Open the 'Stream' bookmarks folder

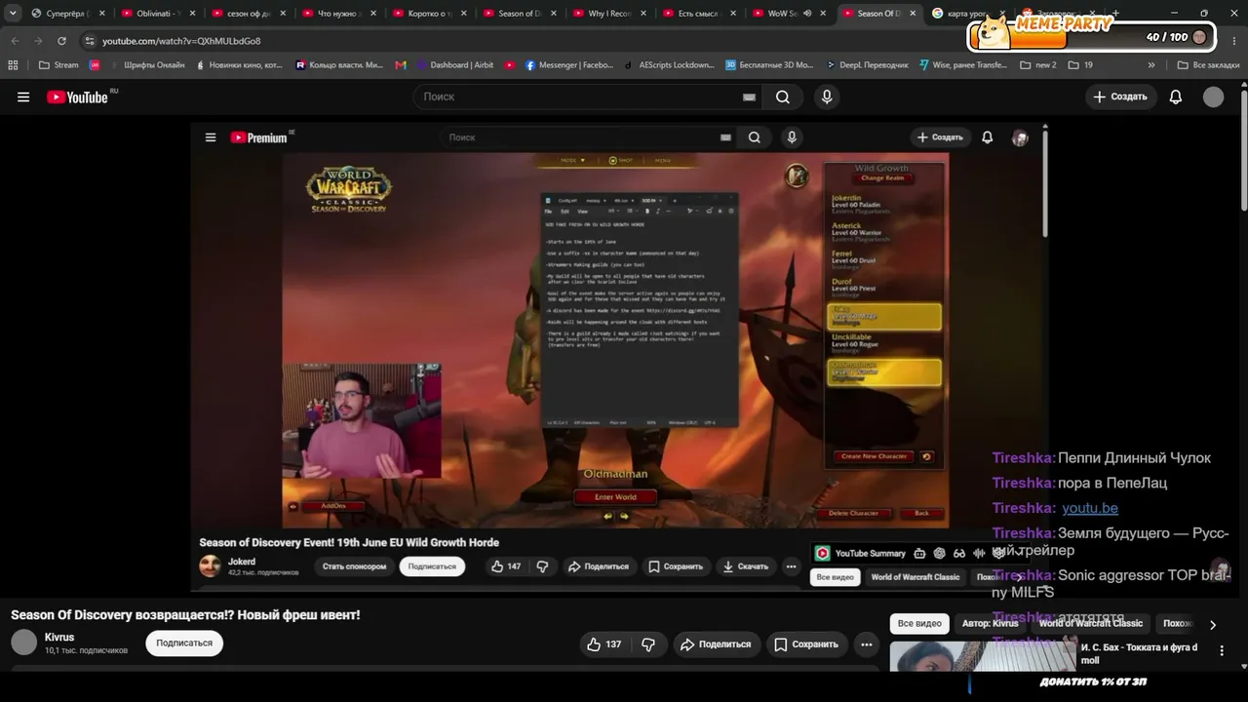[58, 65]
